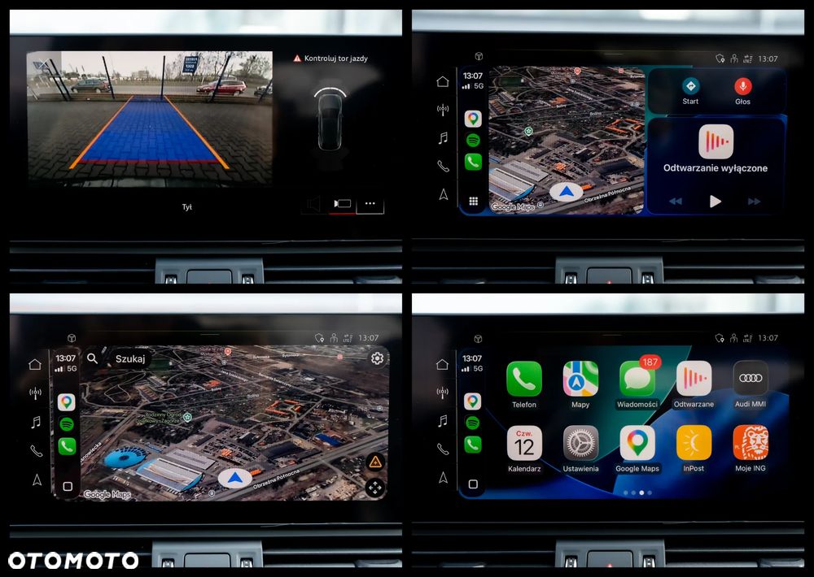Select the page indicator dots under the app grid
This screenshot has width=814, height=577.
[638, 492]
